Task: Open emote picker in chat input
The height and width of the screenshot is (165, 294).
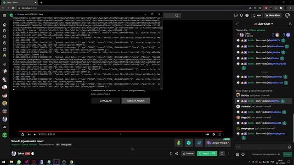Action: [x=289, y=147]
